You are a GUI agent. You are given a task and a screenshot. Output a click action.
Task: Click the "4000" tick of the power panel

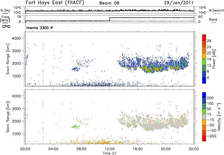click(16, 38)
